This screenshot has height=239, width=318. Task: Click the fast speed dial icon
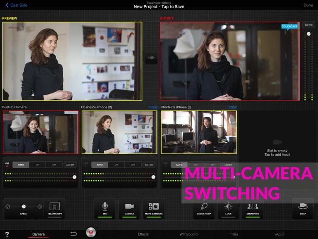40,207
